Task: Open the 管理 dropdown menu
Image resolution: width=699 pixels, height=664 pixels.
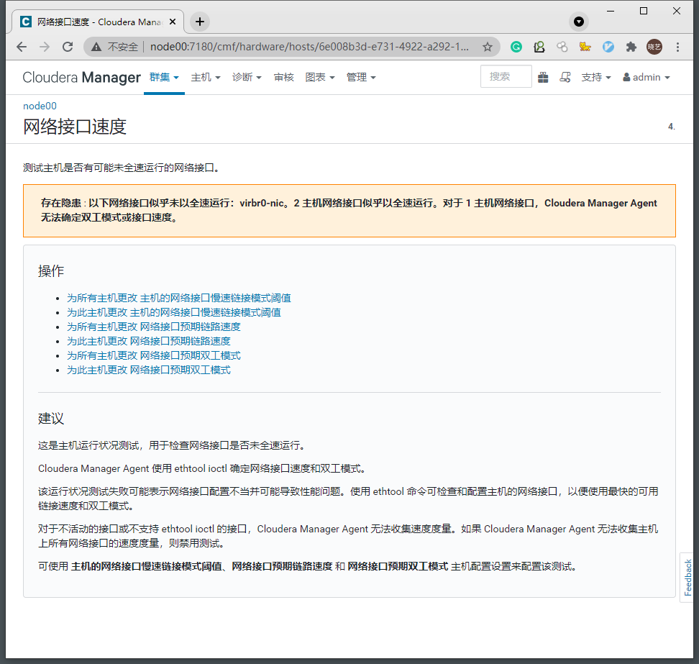Action: click(x=361, y=78)
